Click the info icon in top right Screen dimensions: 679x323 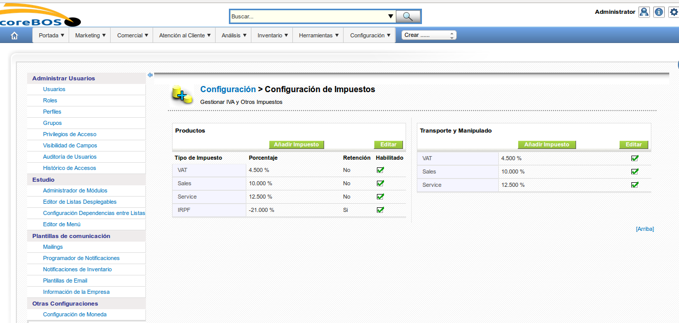[659, 12]
